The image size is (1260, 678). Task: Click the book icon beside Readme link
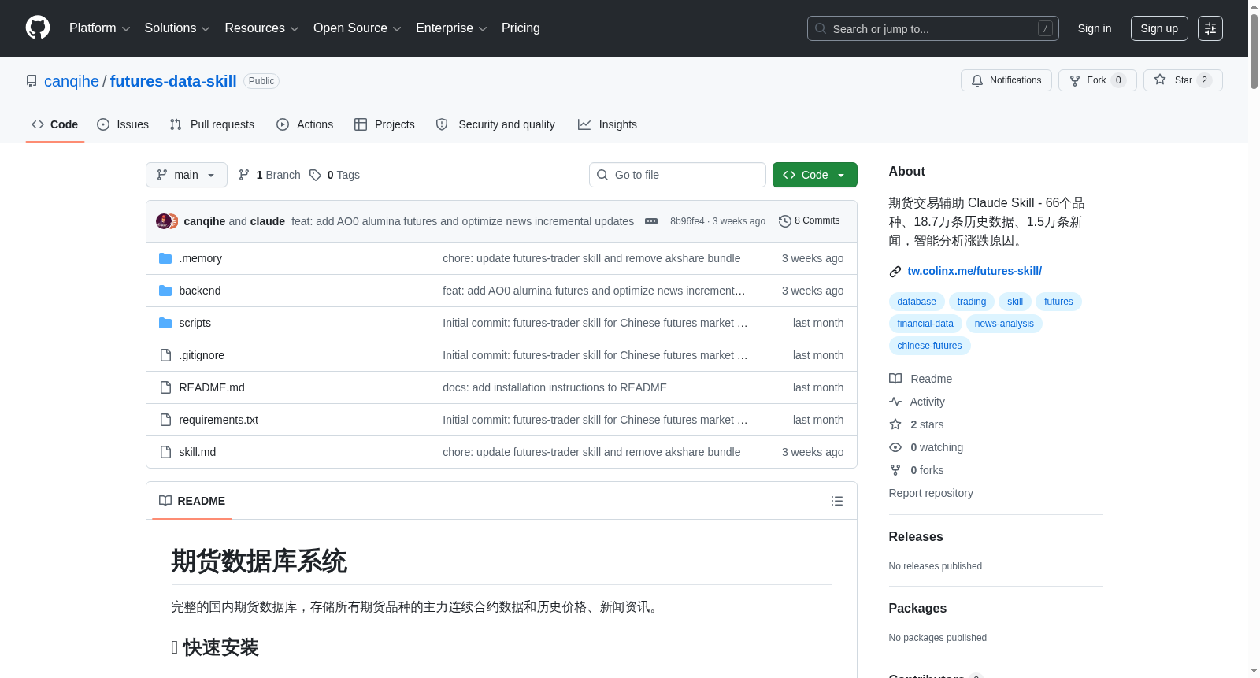pyautogui.click(x=895, y=379)
